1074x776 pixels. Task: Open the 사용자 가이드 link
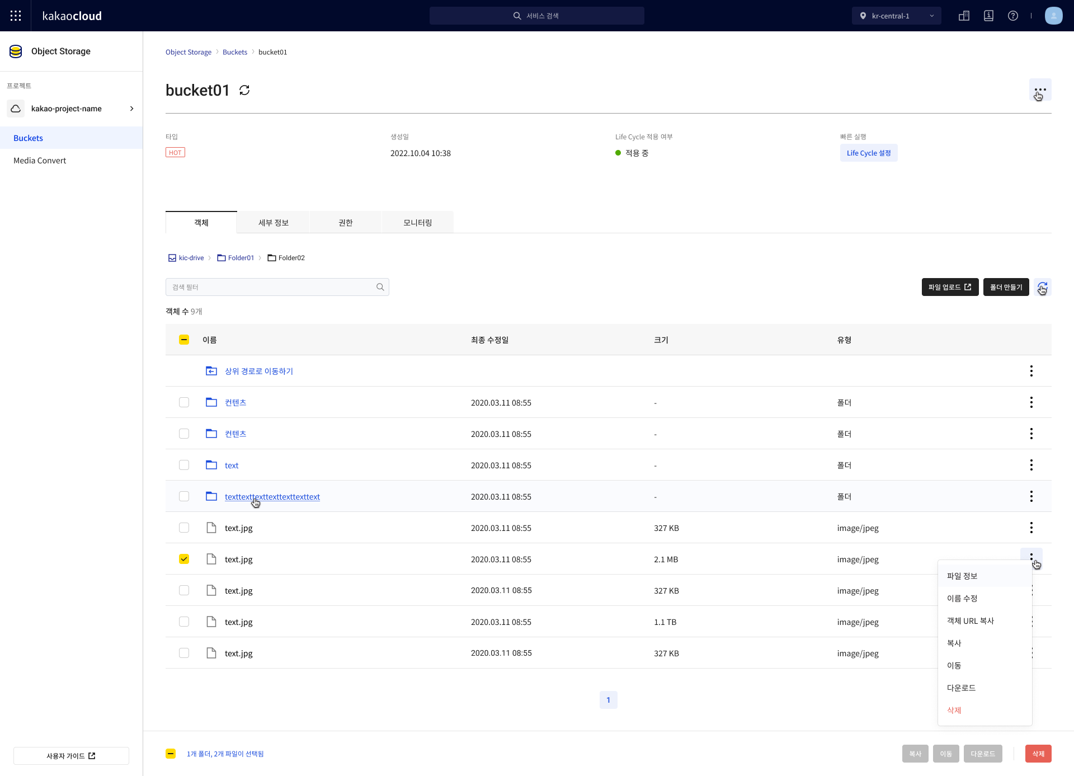pos(71,756)
